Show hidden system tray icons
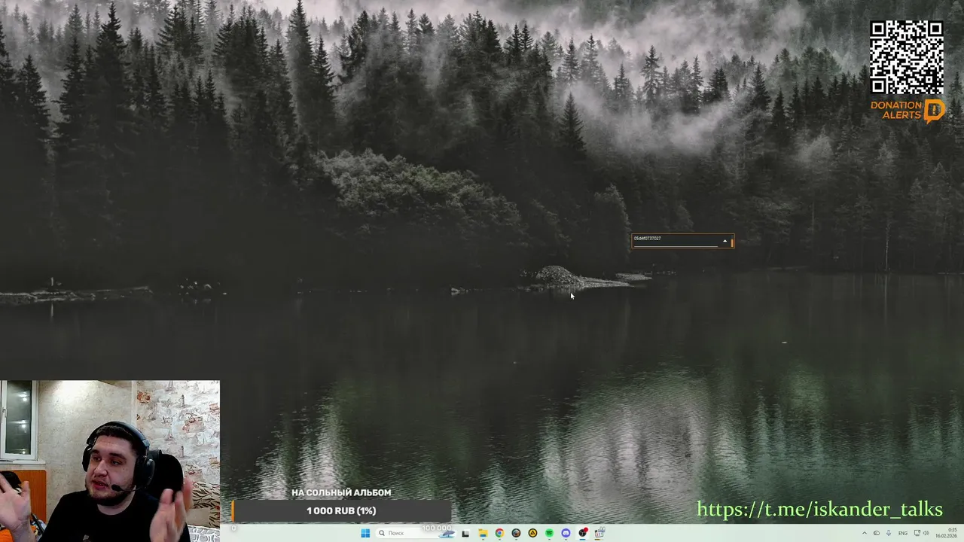964x542 pixels. pos(865,533)
